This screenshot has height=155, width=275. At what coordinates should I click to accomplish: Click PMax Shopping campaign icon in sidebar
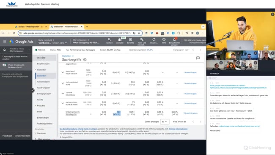pos(4,65)
